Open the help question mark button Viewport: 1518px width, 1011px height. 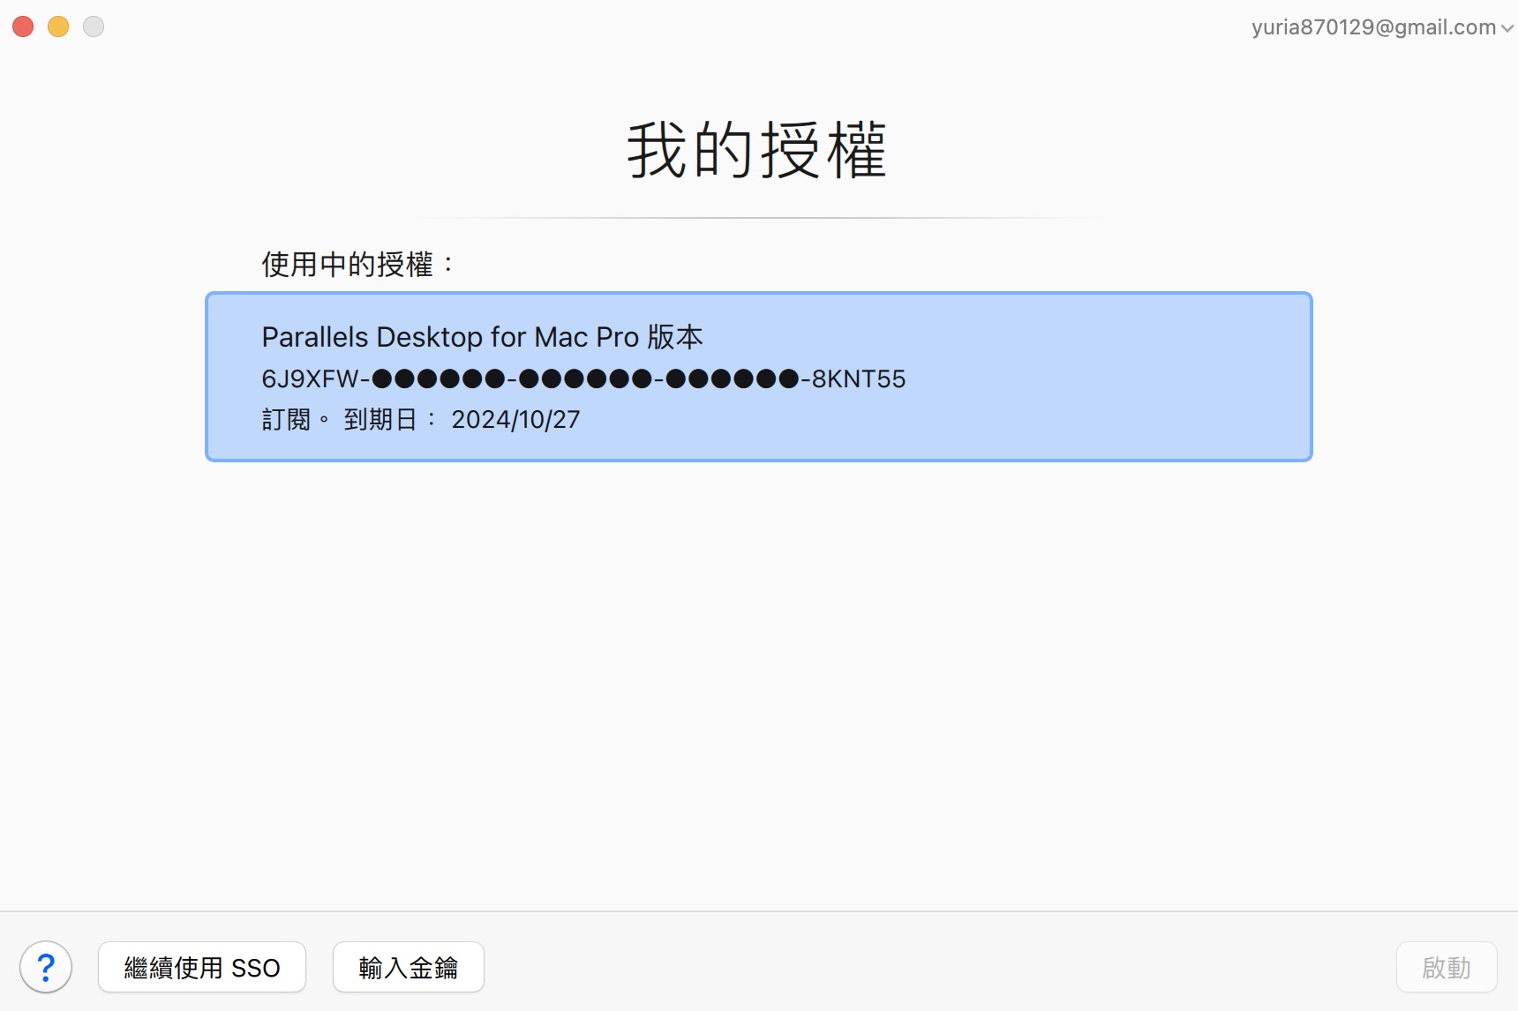(46, 967)
